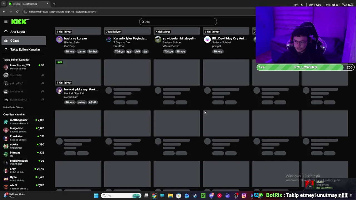
Task: Open Steam from the taskbar
Action: tap(195, 196)
